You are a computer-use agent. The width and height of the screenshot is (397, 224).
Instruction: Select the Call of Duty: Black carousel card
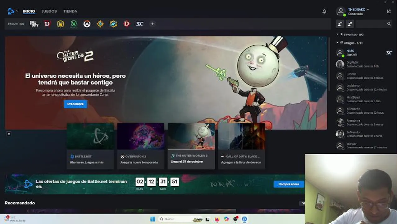(x=241, y=146)
